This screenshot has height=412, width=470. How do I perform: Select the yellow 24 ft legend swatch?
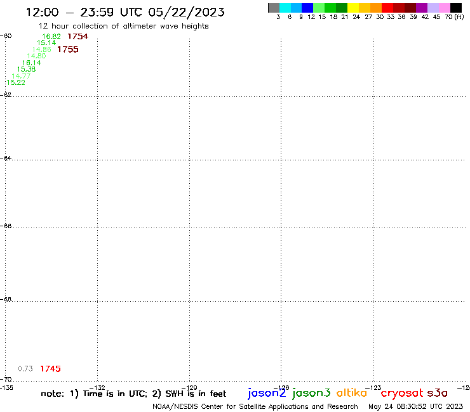point(353,8)
